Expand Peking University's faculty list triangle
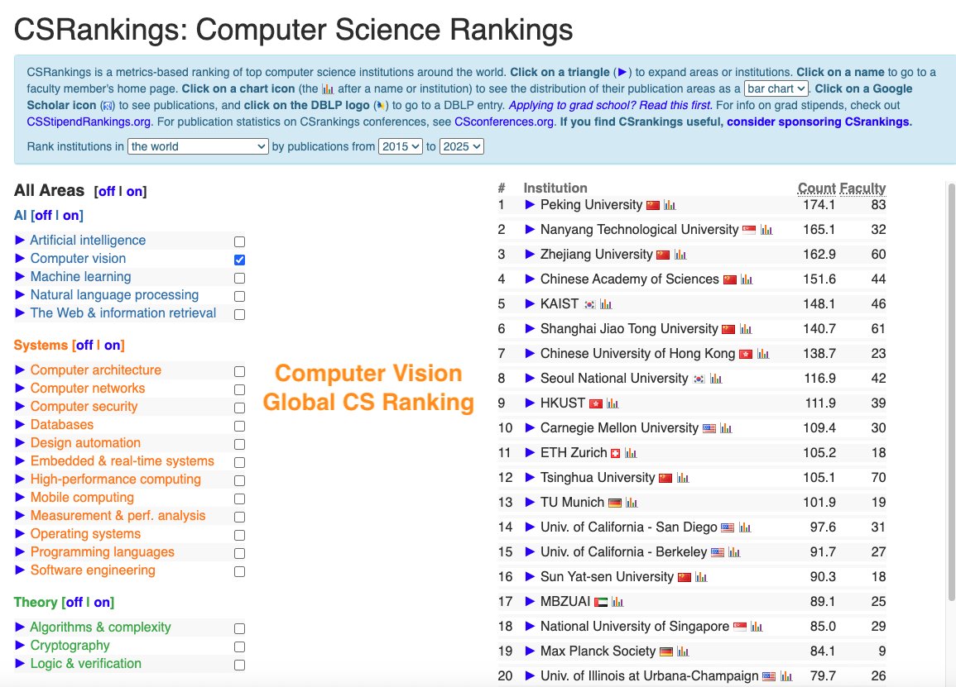 (530, 205)
